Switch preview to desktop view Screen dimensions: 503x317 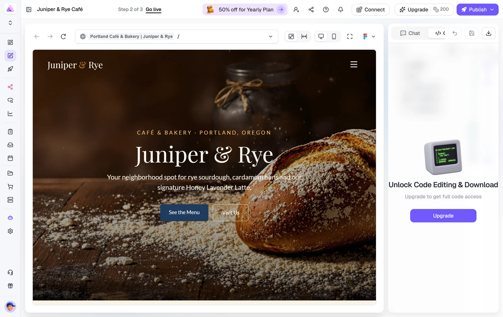[321, 37]
